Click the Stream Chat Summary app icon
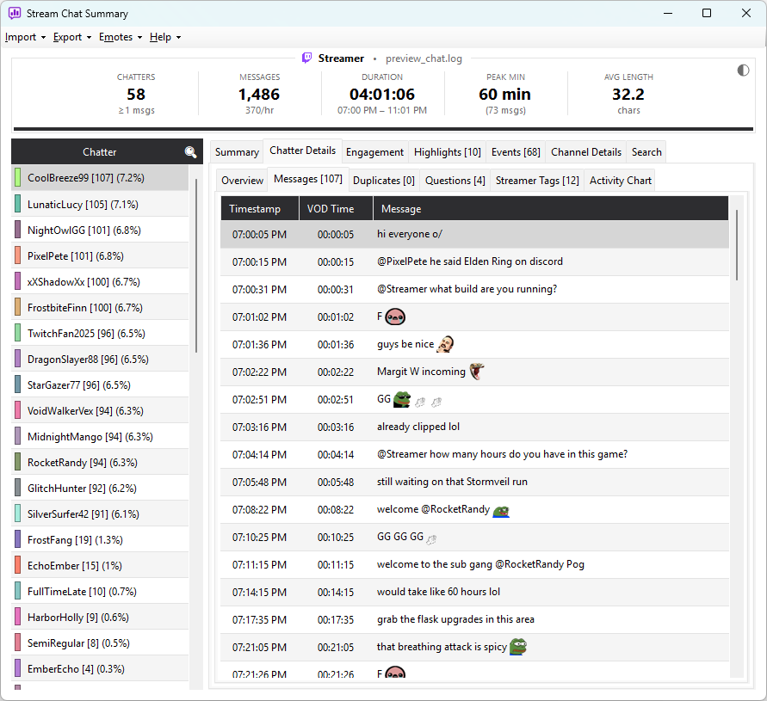Viewport: 767px width, 701px height. click(15, 13)
